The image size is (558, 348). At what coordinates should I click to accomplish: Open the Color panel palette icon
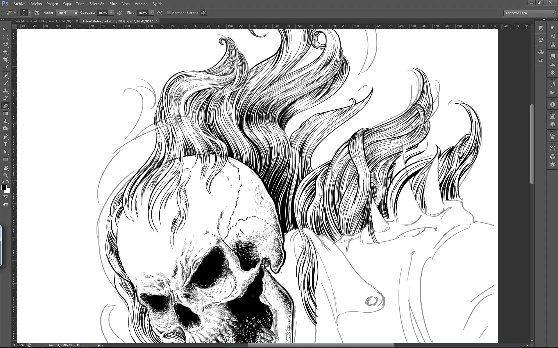point(541,52)
